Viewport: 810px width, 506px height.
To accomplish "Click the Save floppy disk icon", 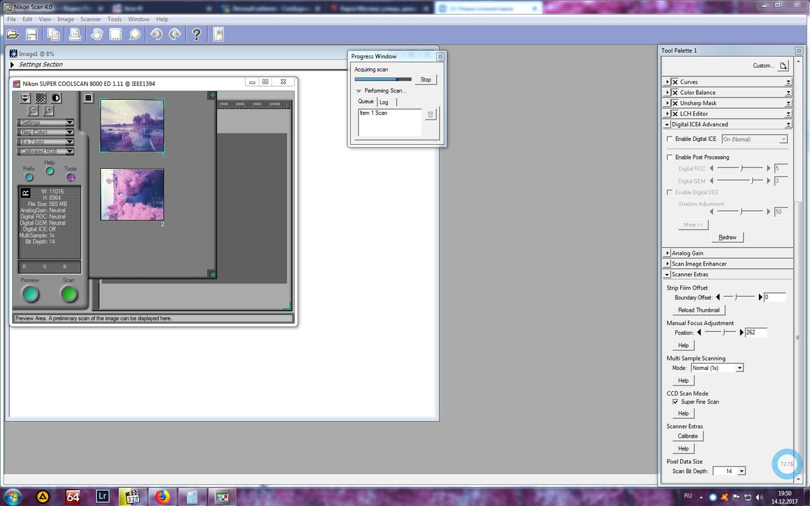I will [x=31, y=35].
